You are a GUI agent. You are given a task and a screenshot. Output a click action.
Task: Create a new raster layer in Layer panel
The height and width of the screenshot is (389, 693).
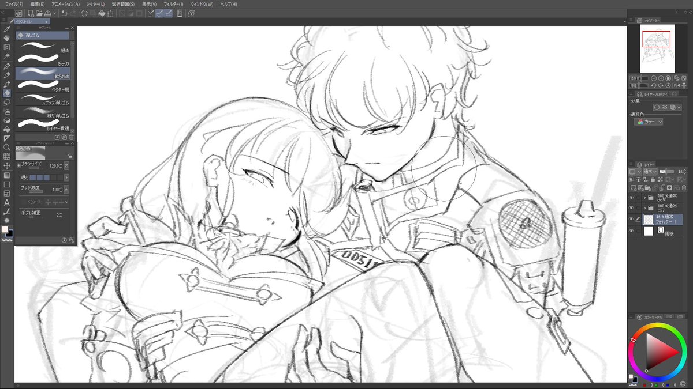(634, 187)
